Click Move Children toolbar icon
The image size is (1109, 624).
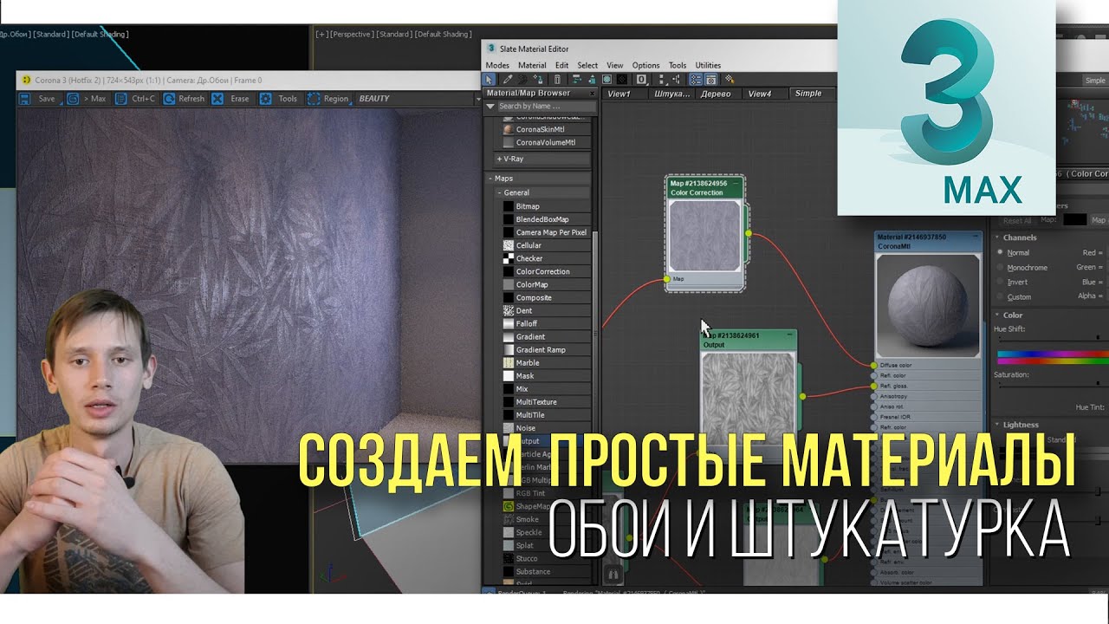[x=577, y=80]
